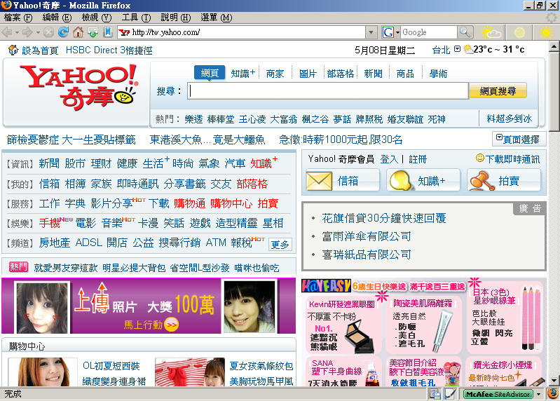560x401 pixels.
Task: Click the Yahoo! 奇摩 logo
Action: 80,87
